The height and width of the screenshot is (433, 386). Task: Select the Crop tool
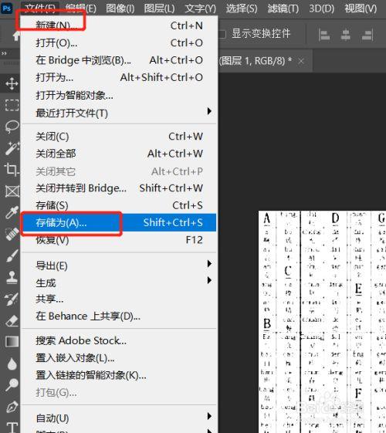[x=12, y=169]
